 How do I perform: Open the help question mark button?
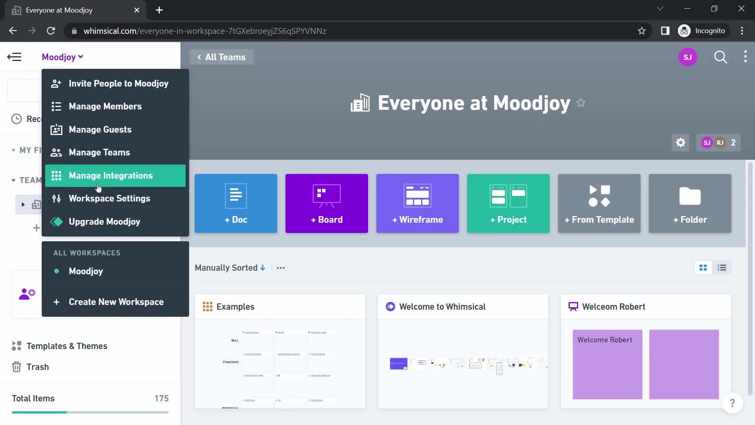pyautogui.click(x=732, y=403)
